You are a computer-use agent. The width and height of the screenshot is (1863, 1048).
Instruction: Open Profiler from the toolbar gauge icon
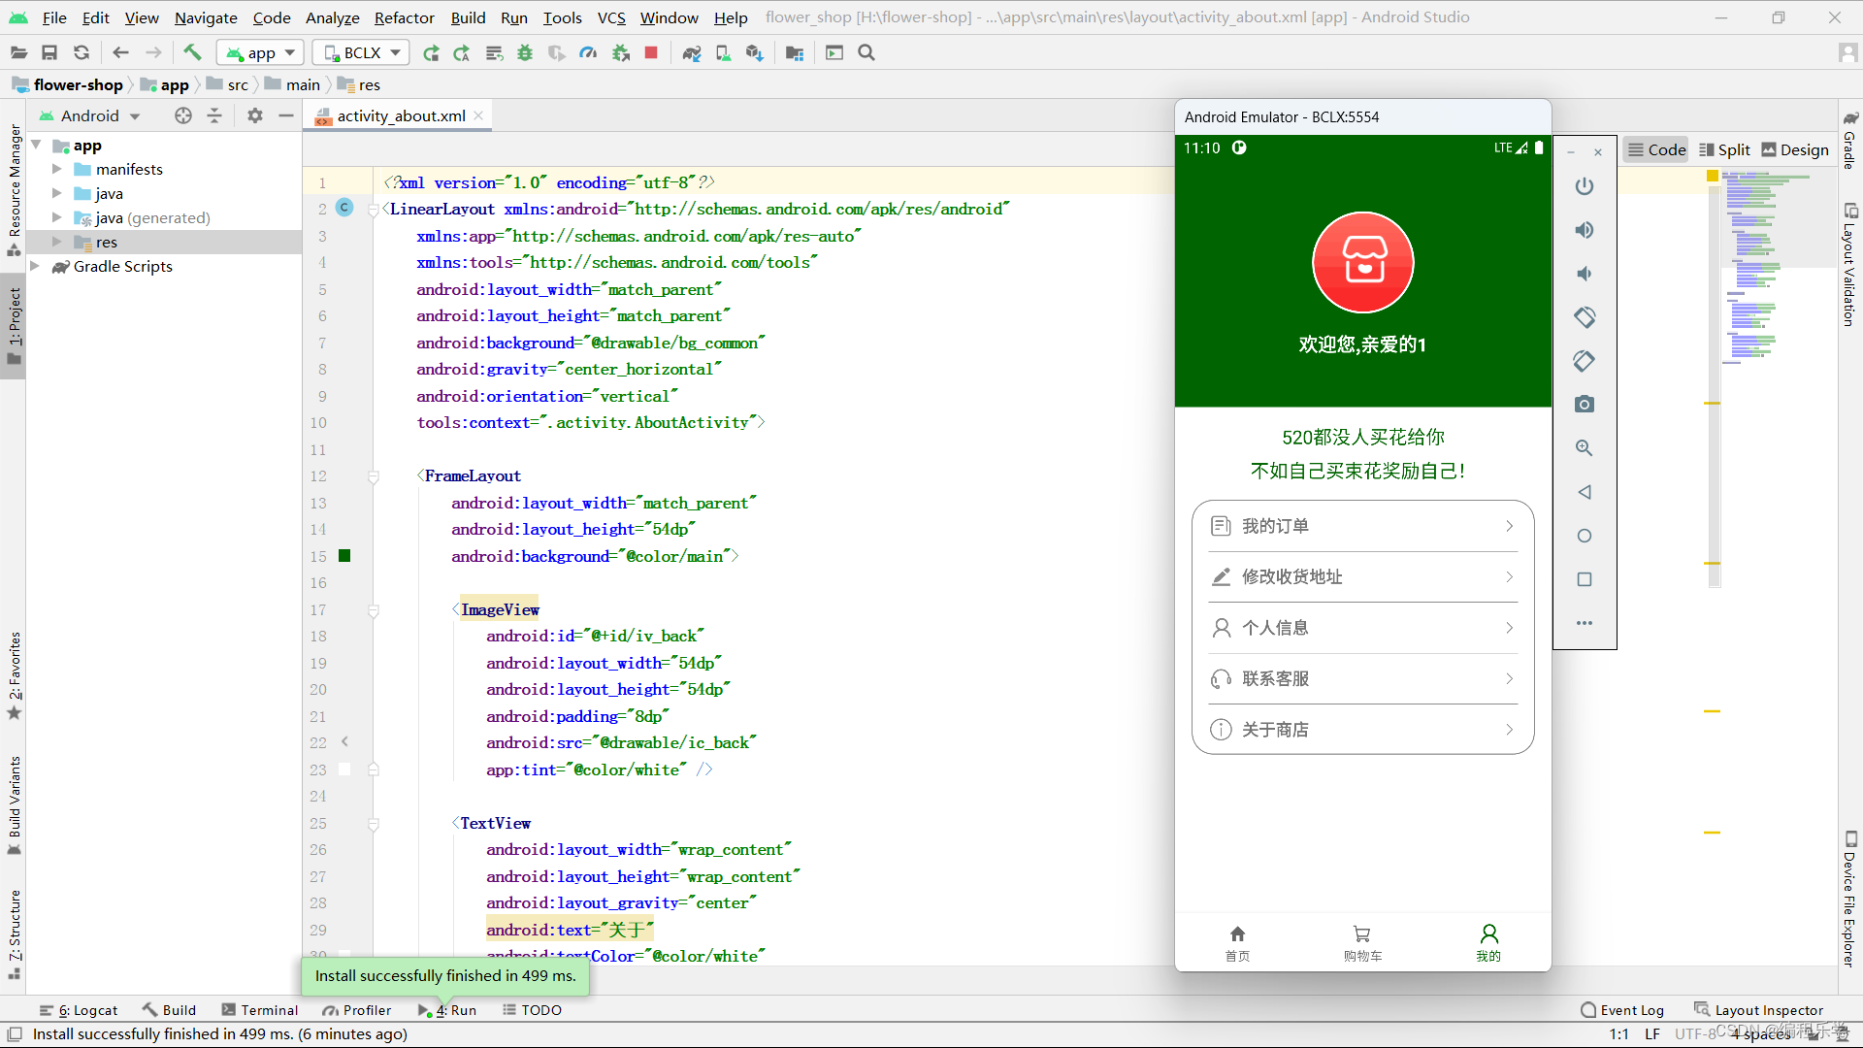tap(588, 52)
